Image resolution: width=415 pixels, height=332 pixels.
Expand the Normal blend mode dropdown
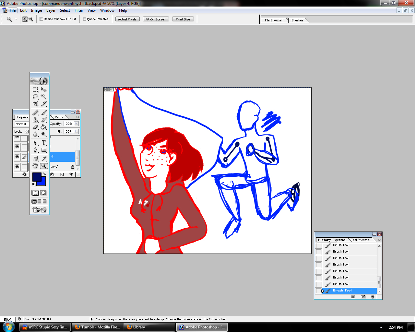(x=21, y=124)
